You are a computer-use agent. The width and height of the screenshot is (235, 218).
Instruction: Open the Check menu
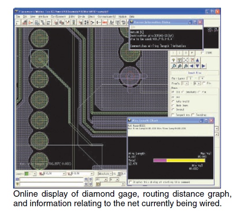[91, 16]
